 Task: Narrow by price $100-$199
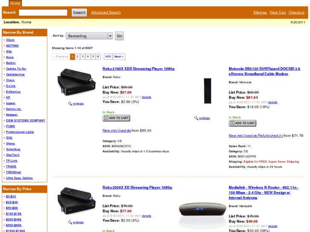coord(14,214)
